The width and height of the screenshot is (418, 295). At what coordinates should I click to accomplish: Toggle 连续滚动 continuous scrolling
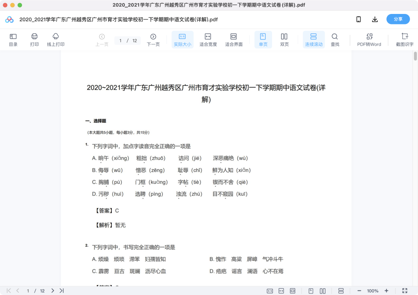314,40
